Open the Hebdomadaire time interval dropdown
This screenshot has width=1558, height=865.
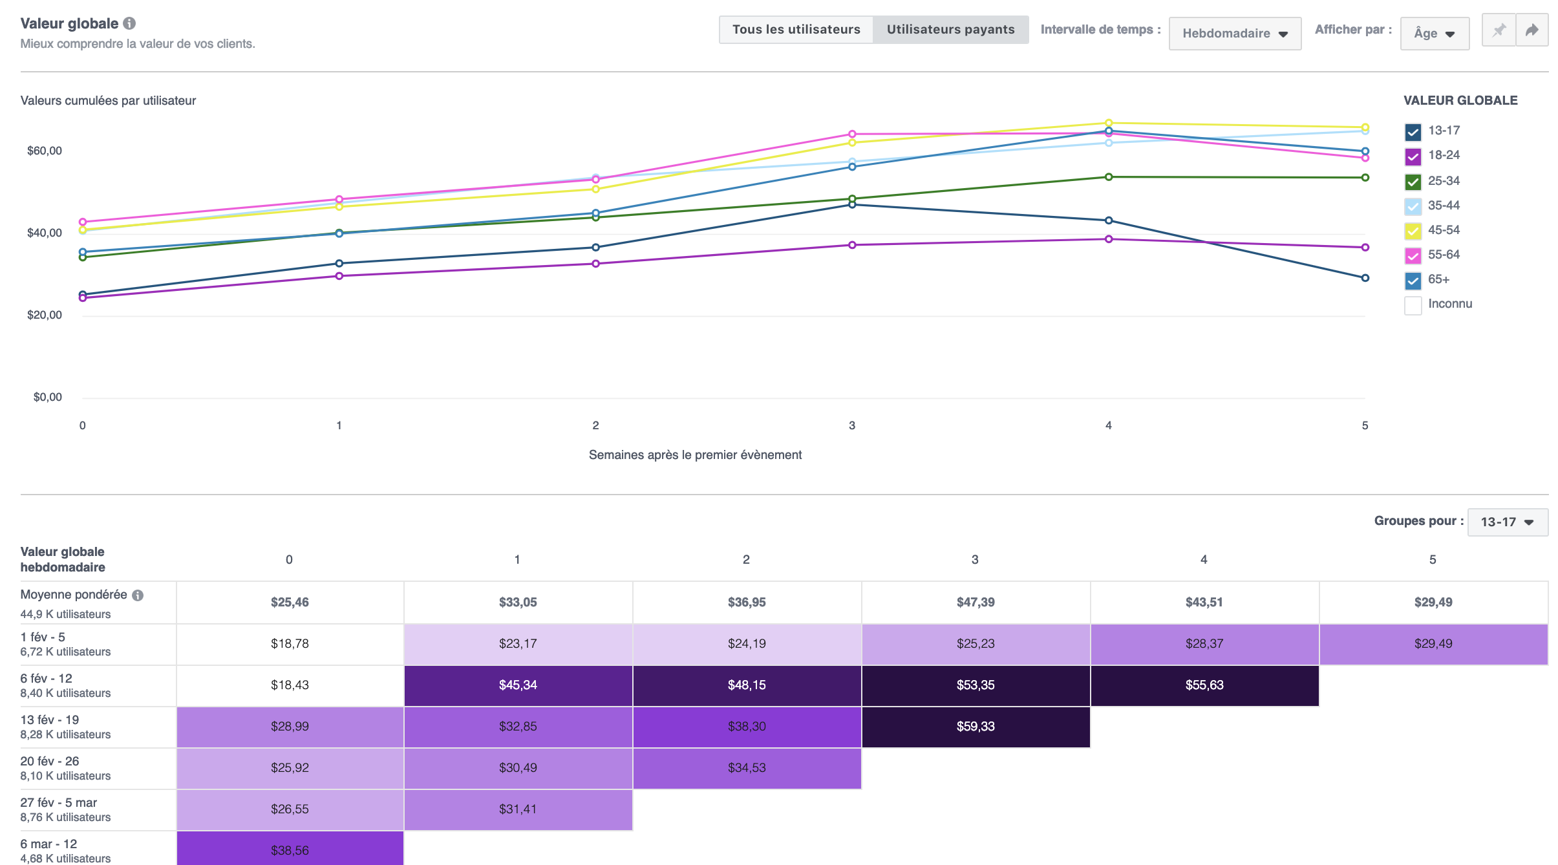click(x=1234, y=33)
